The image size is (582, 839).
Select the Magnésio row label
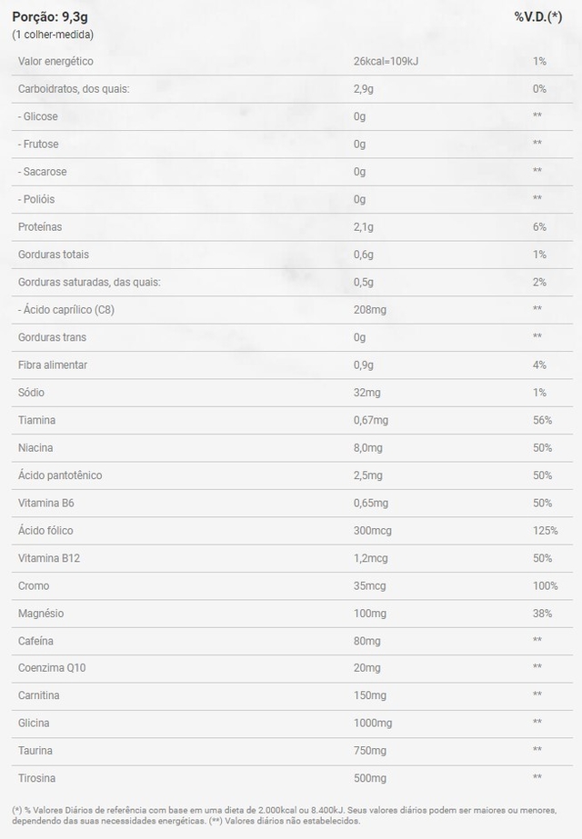click(41, 614)
